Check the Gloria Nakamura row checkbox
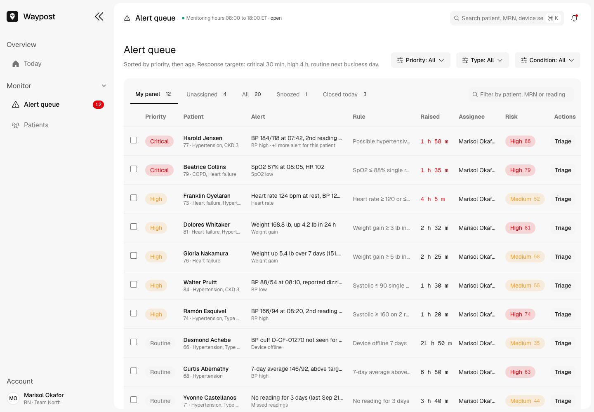The image size is (594, 412). 134,255
